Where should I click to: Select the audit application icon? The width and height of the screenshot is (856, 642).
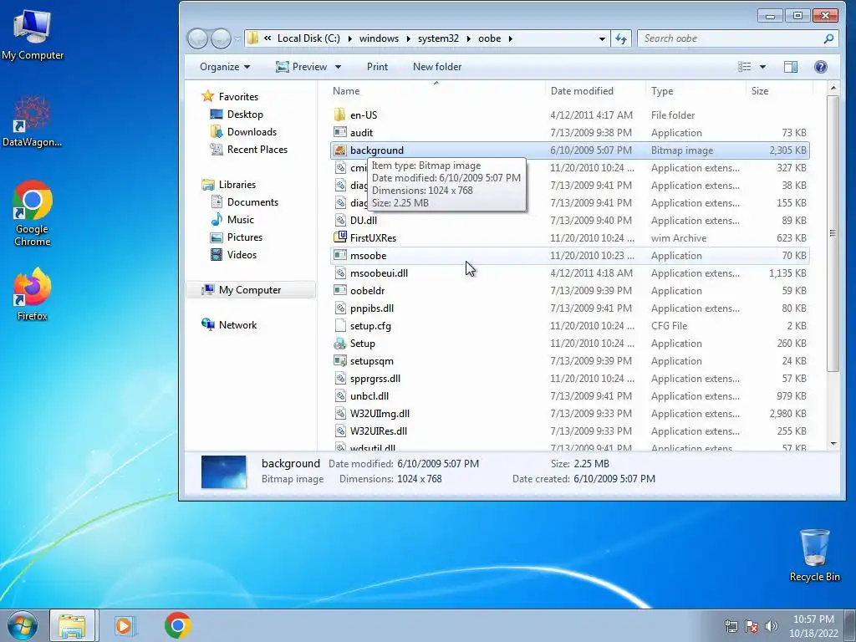tap(339, 133)
